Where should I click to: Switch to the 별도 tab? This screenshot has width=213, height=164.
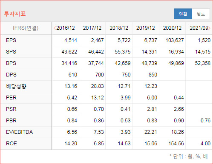click(x=201, y=14)
